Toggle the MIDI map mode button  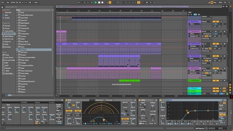pos(221,3)
